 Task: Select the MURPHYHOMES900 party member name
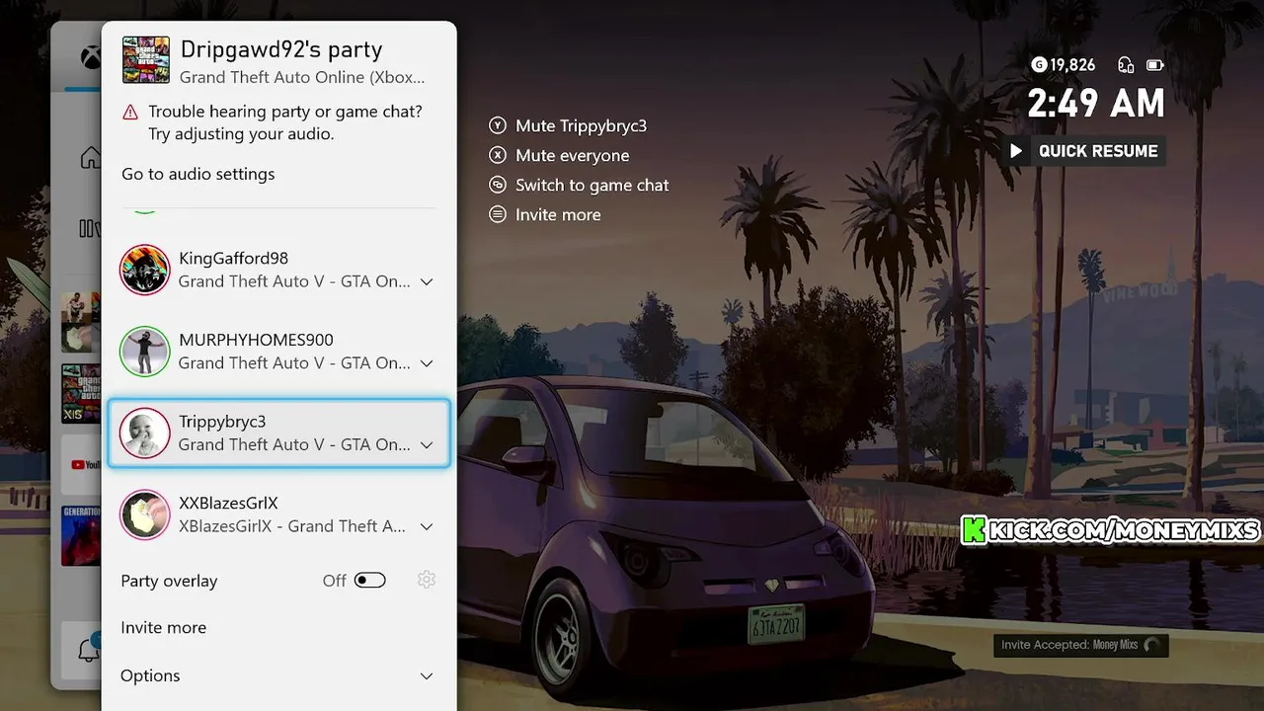256,340
